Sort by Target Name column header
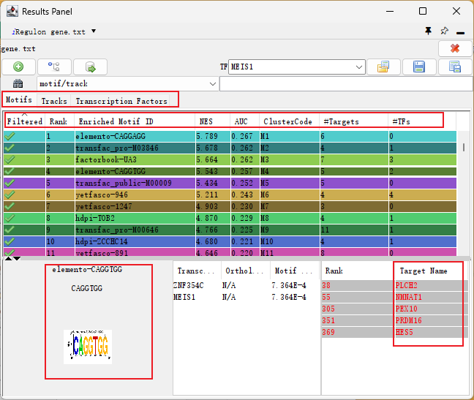This screenshot has height=400, width=474. [424, 271]
